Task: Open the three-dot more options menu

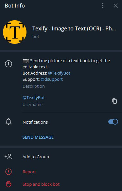Action: (x=103, y=6)
